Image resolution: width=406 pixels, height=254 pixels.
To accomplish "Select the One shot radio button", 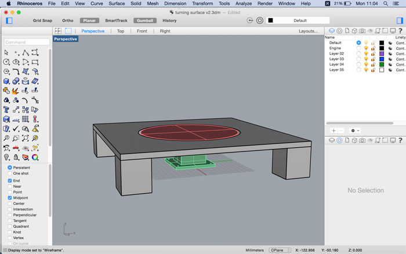I will 10,173.
